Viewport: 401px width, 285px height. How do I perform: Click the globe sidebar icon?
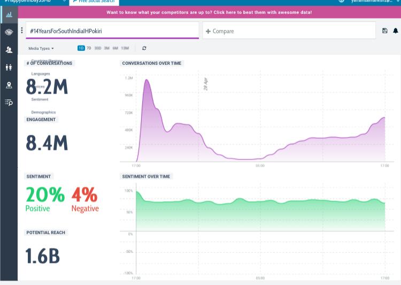(x=9, y=32)
